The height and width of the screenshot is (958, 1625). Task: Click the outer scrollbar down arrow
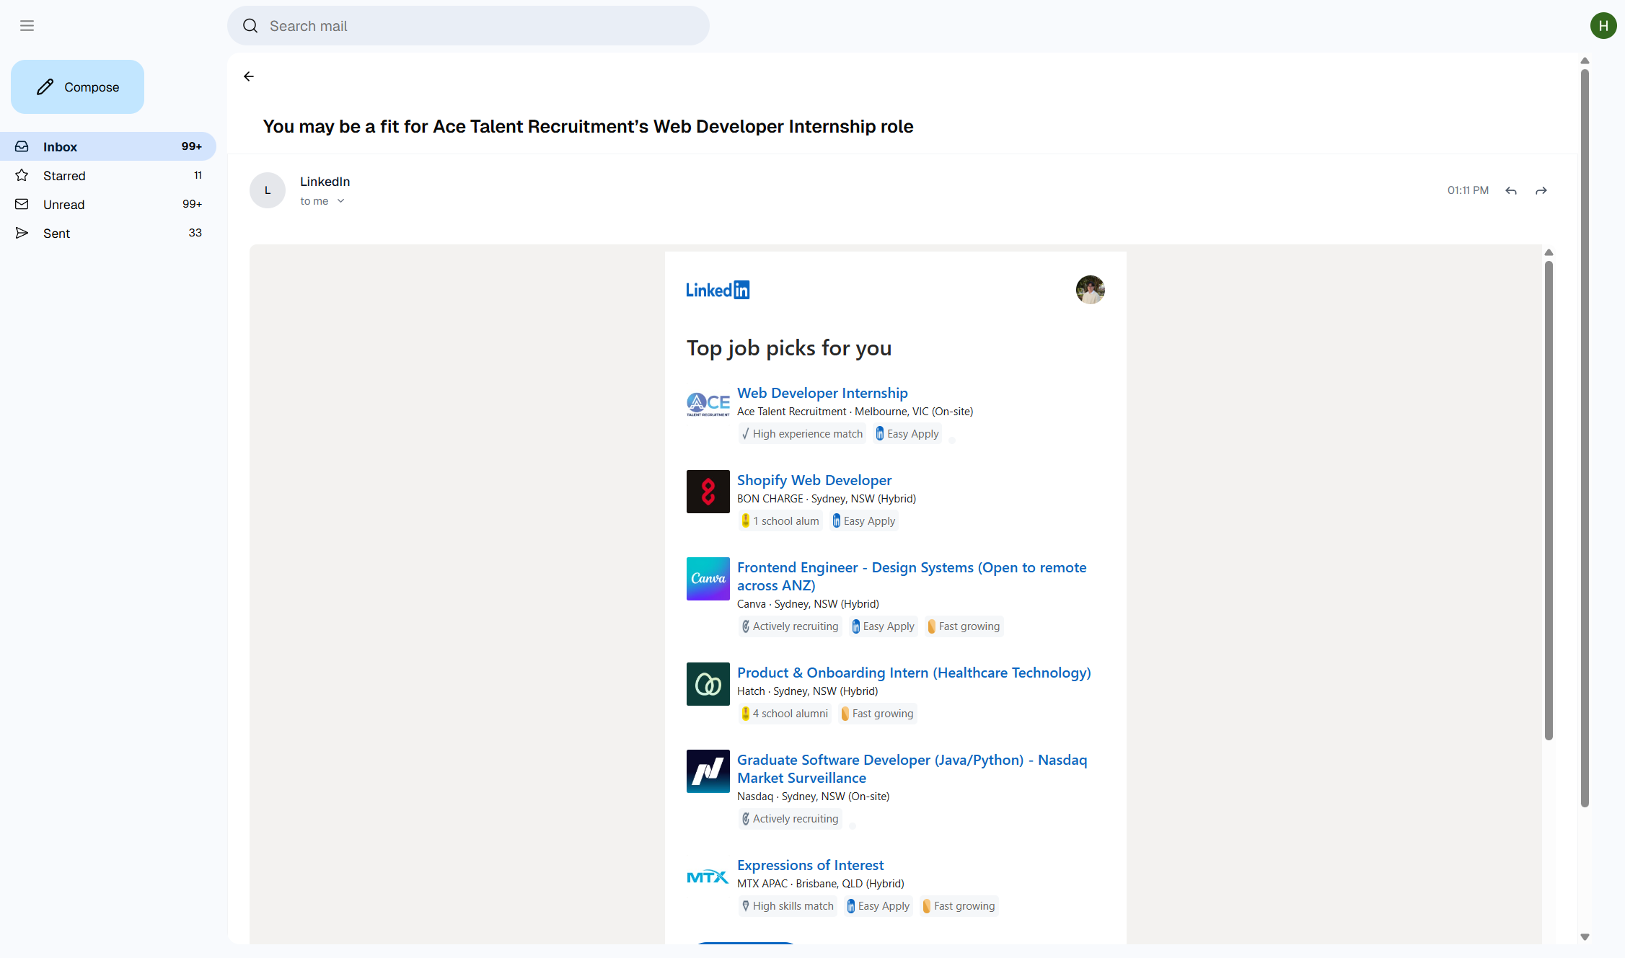(1585, 937)
